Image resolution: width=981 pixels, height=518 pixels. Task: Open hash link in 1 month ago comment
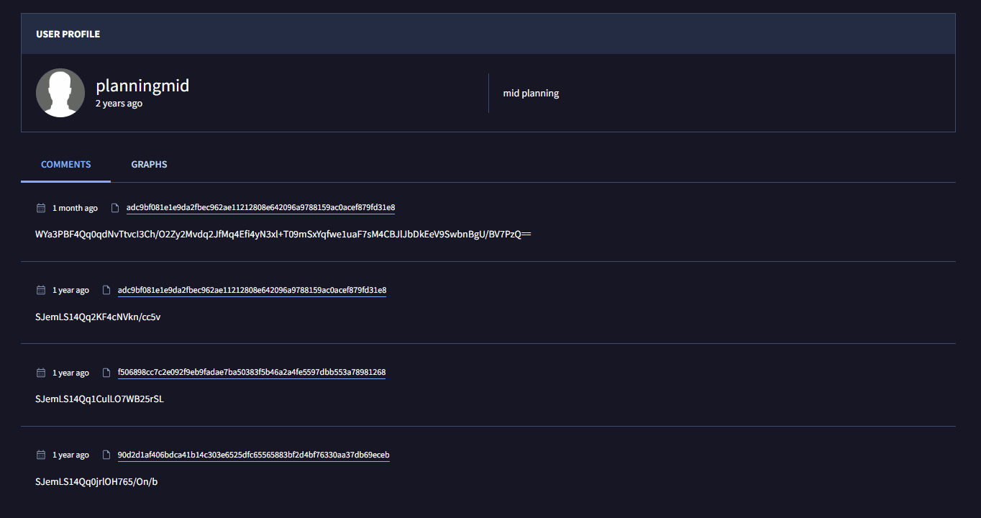coord(260,208)
